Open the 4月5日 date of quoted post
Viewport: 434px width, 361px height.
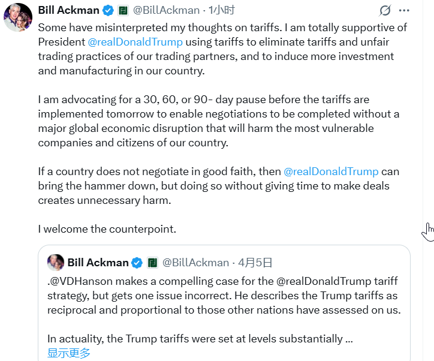[x=255, y=263]
